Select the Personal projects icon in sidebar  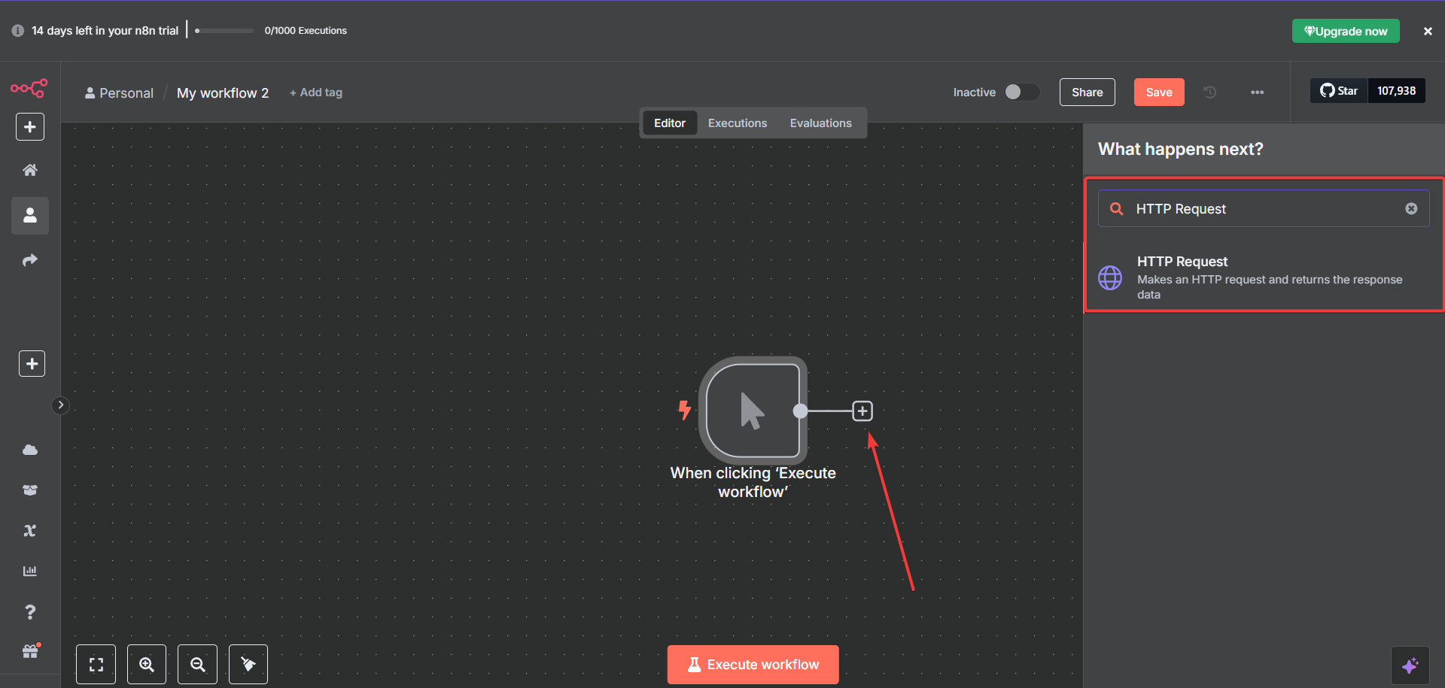tap(29, 216)
